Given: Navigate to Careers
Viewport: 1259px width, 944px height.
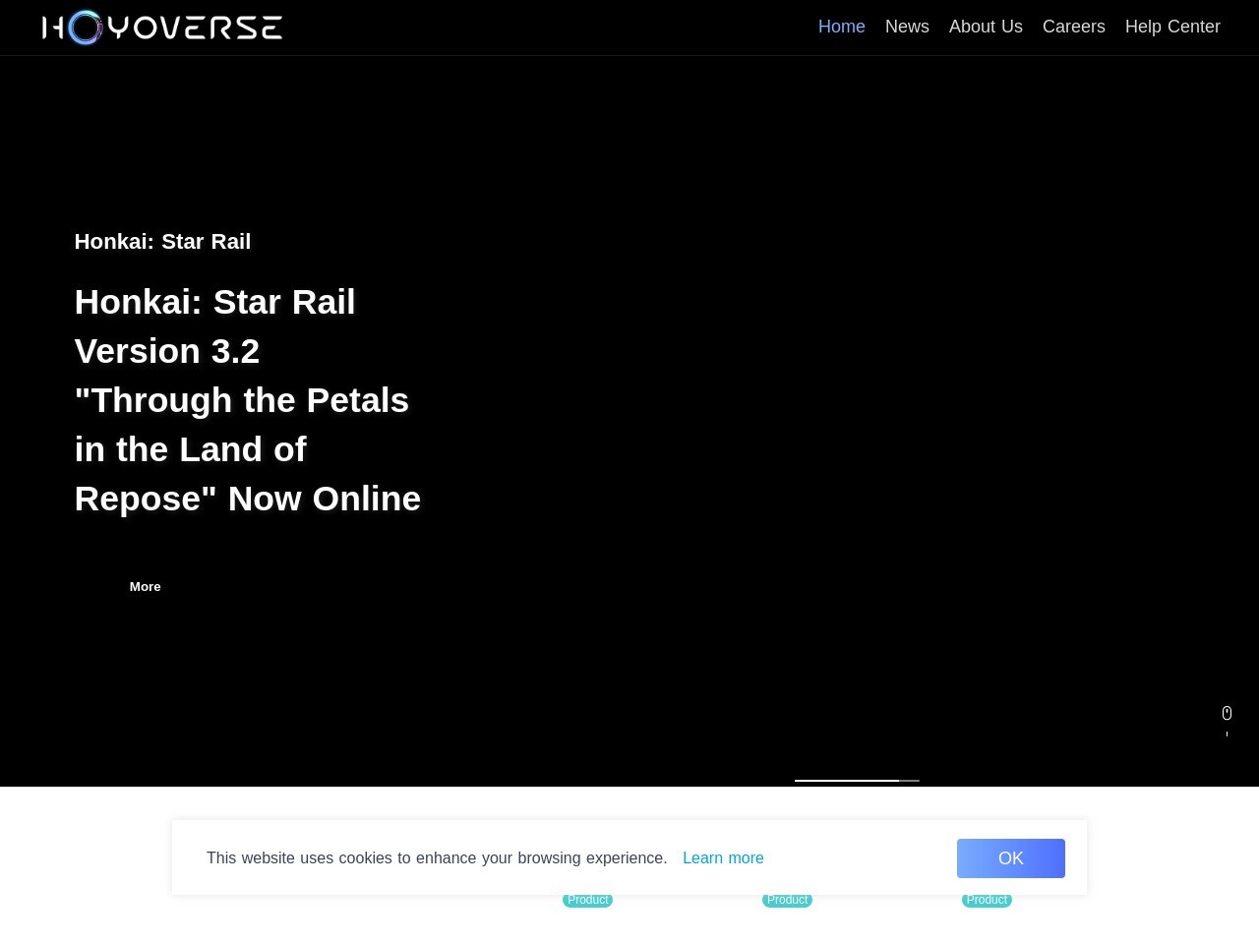Looking at the screenshot, I should click(1074, 27).
